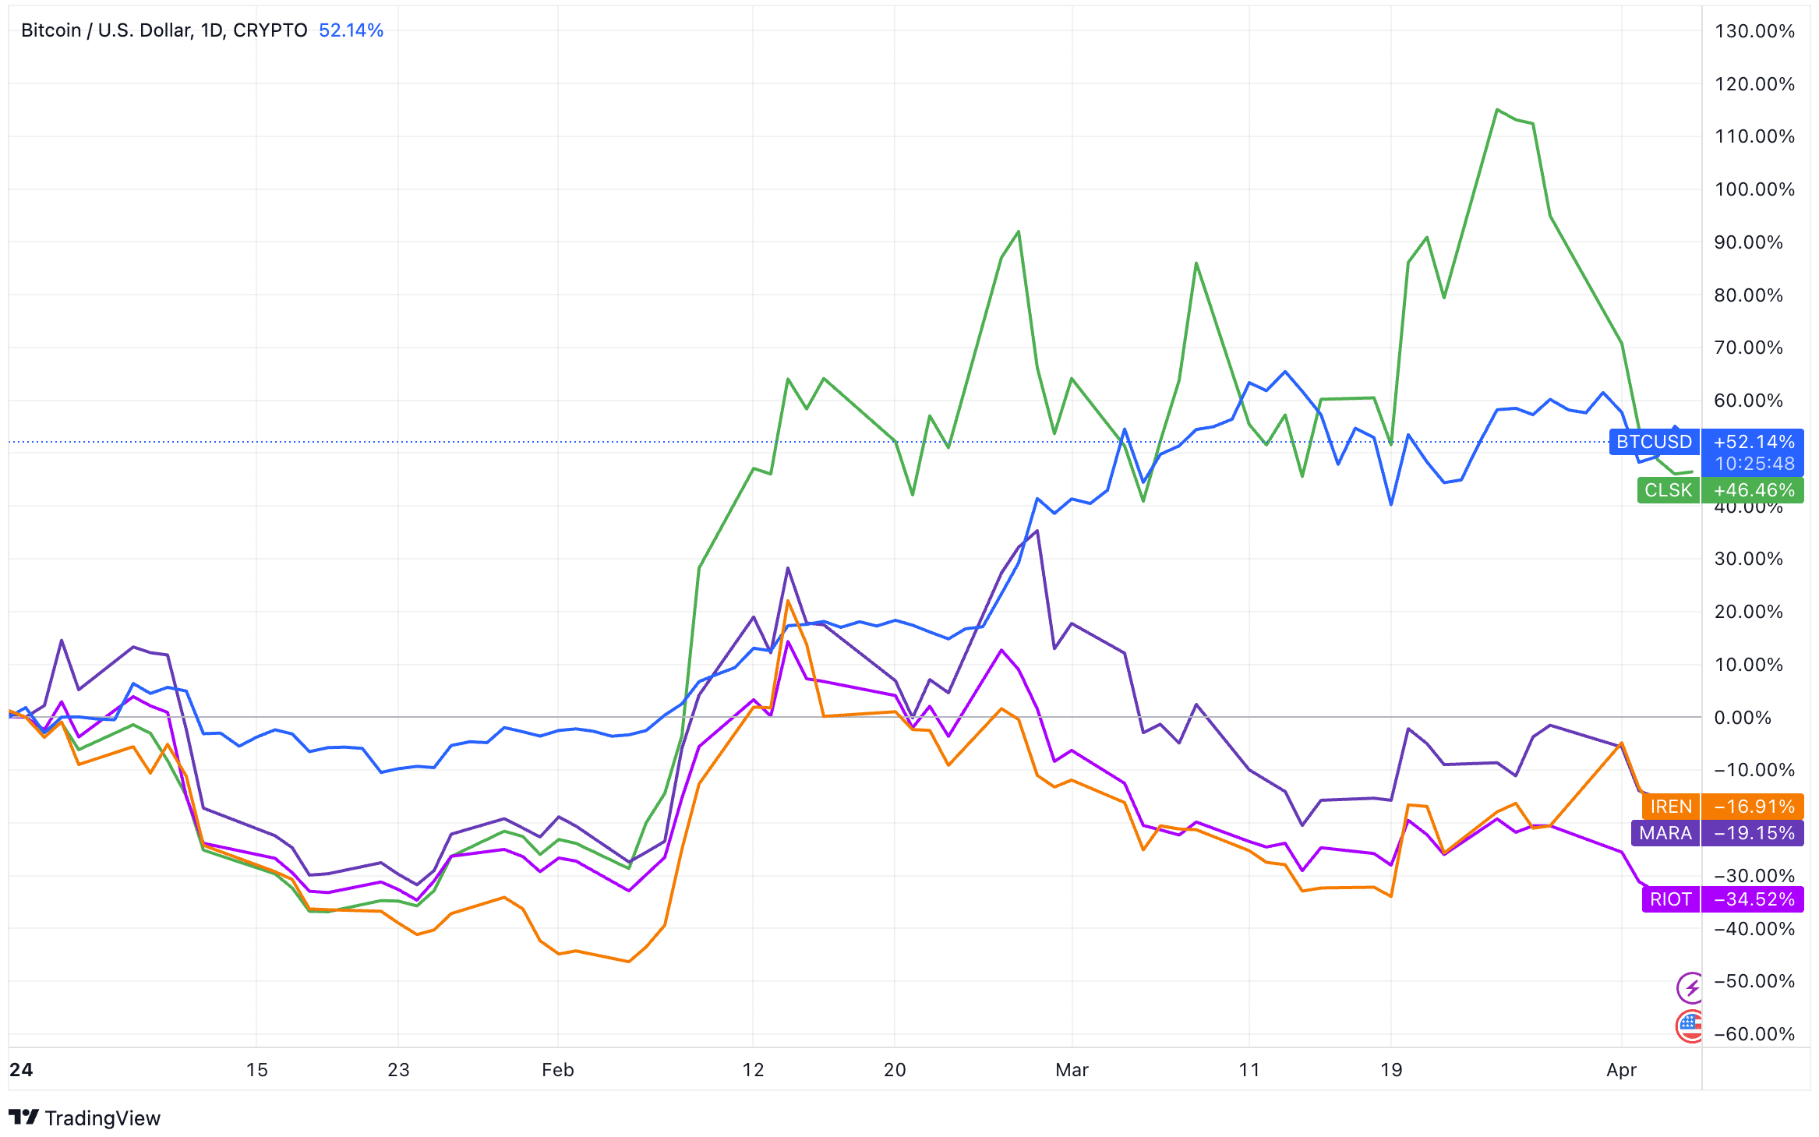This screenshot has height=1137, width=1819.
Task: Click the blue 52.14% value in title
Action: 351,30
